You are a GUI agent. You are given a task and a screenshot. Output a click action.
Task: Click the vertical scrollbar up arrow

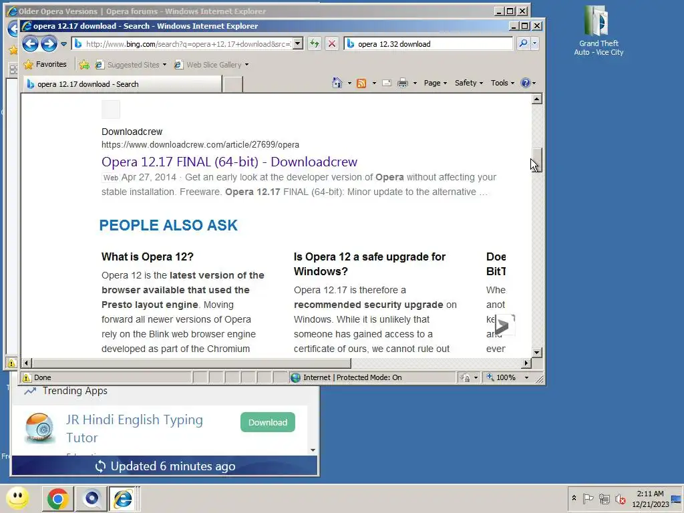[x=537, y=100]
